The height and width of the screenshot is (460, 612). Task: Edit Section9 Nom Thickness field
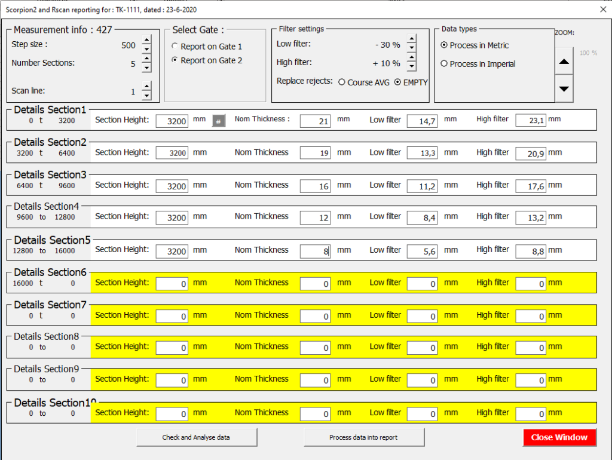click(316, 380)
